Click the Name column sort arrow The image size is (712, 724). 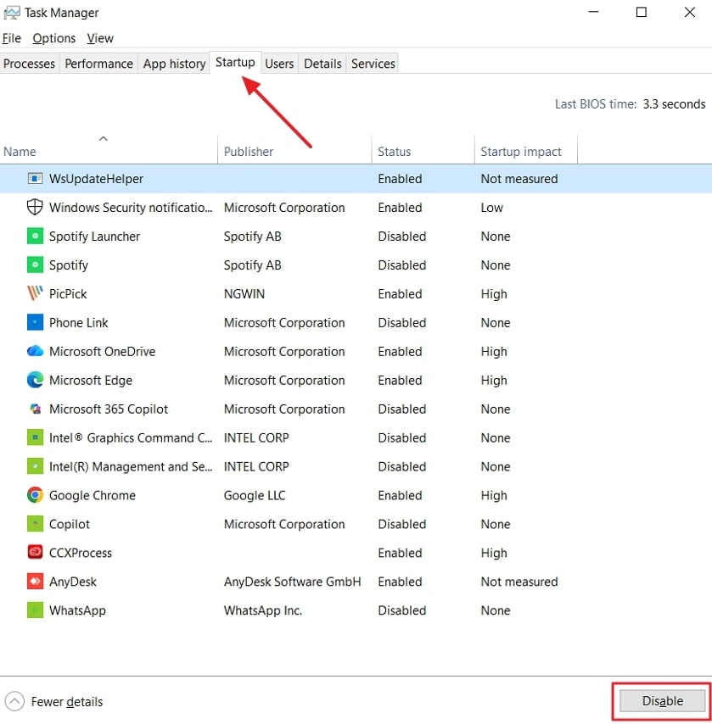click(x=103, y=138)
